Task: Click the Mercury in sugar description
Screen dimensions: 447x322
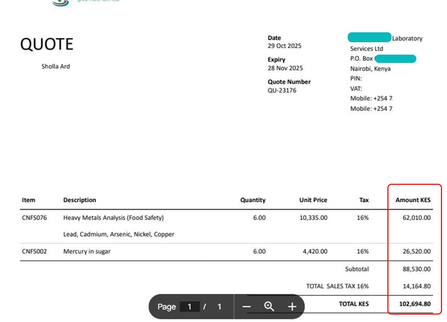Action: (x=87, y=251)
